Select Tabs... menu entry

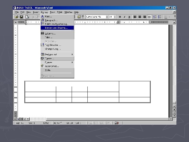tap(57, 37)
